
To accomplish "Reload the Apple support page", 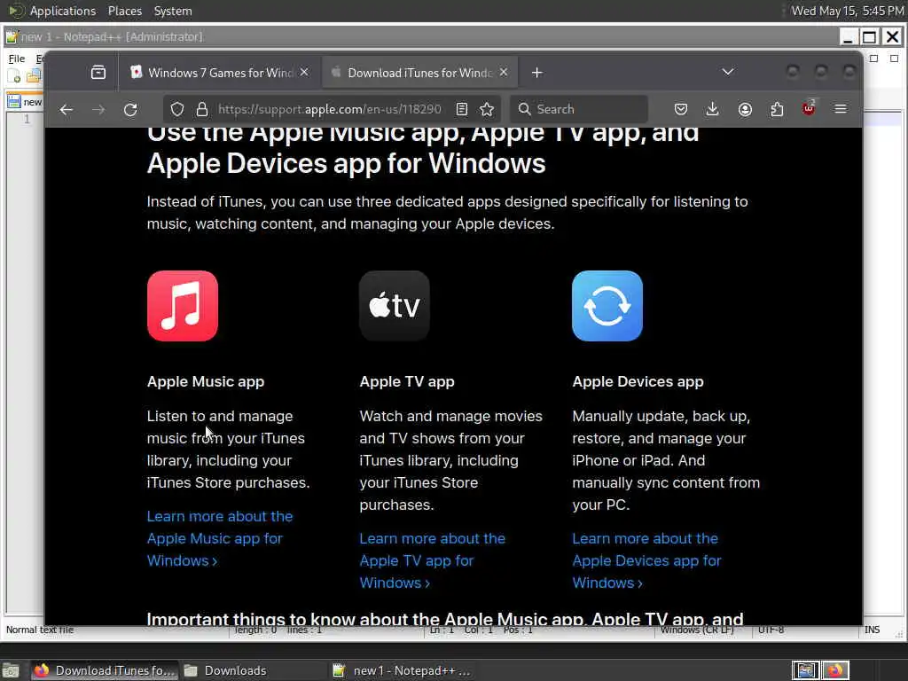I will pos(131,109).
